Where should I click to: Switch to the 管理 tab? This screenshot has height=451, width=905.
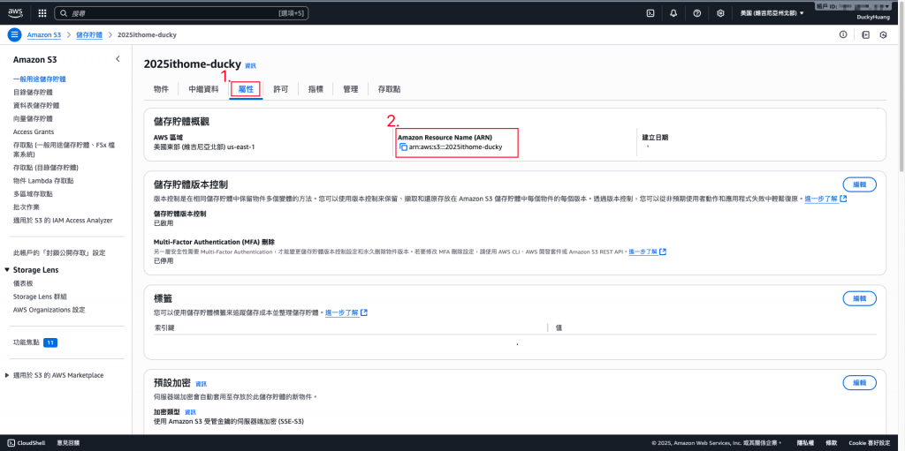(350, 89)
